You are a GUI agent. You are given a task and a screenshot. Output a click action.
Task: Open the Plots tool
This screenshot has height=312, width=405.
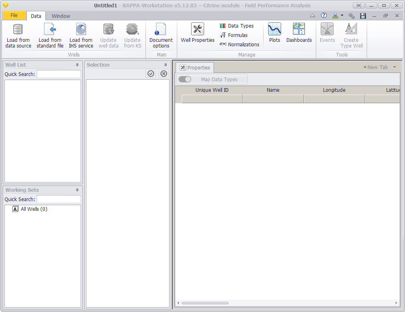coord(274,33)
